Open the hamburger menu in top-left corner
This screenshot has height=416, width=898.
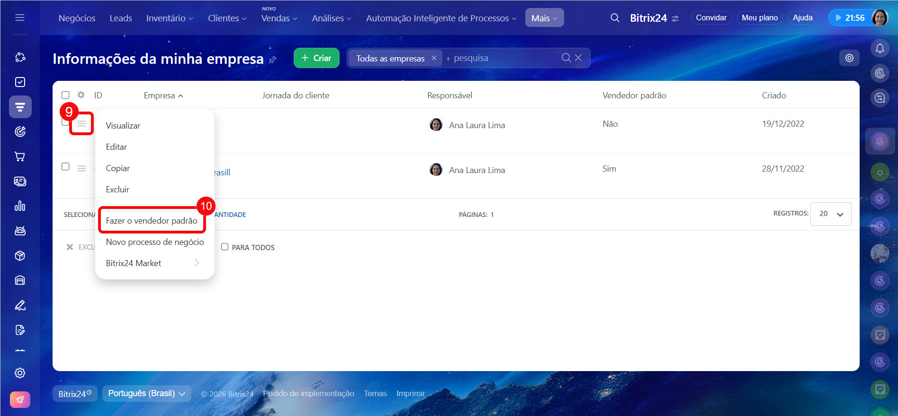coord(20,17)
